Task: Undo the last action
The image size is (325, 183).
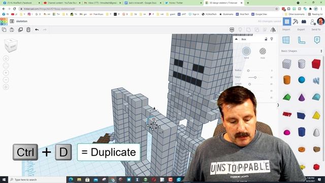Action: [x=37, y=29]
